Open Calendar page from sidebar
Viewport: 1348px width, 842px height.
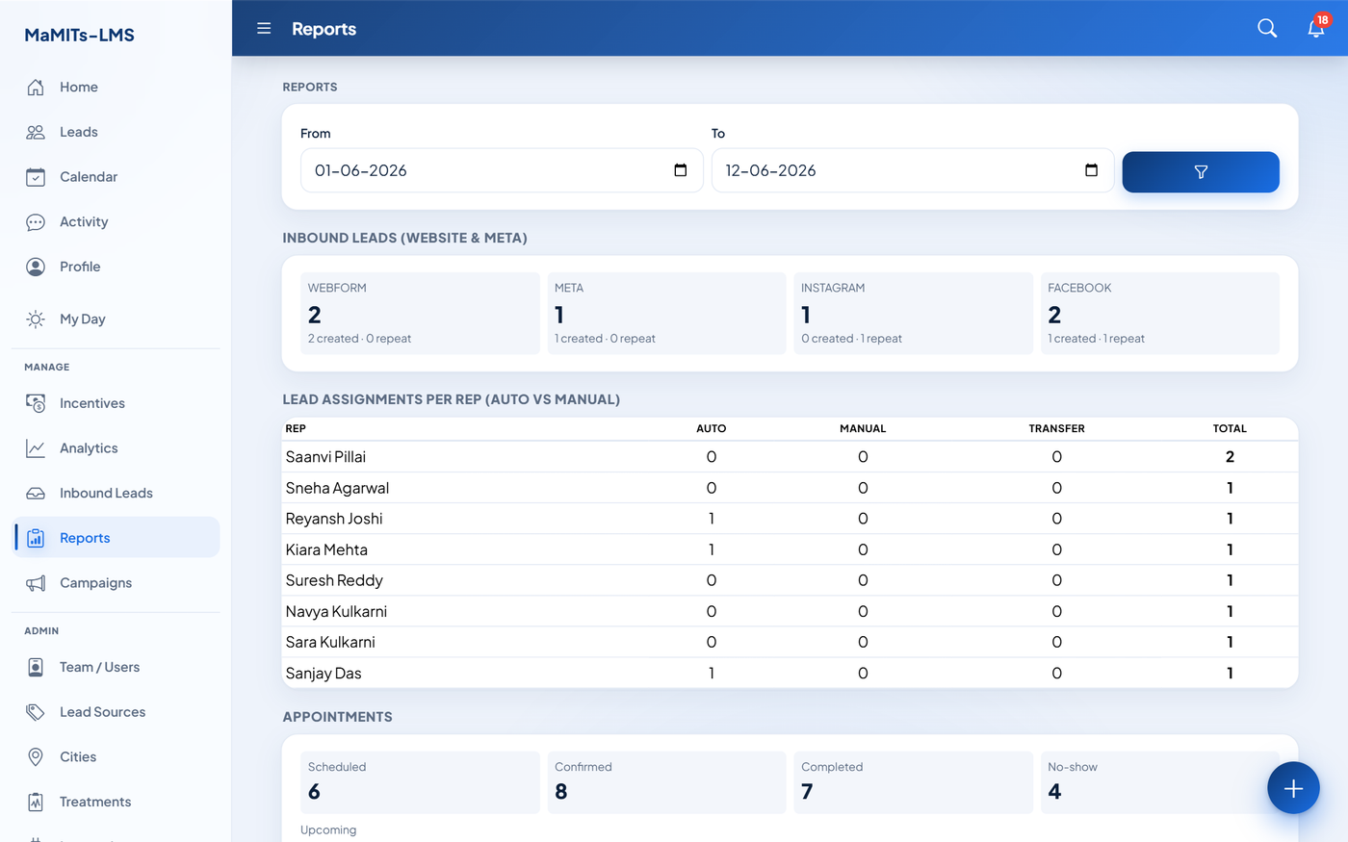click(x=116, y=177)
